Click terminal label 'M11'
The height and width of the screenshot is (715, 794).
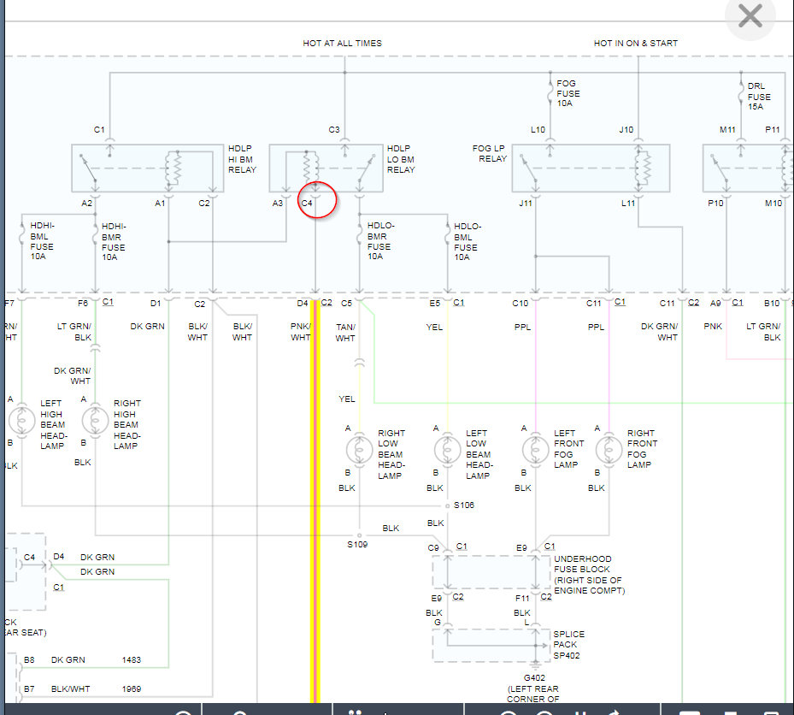click(727, 130)
